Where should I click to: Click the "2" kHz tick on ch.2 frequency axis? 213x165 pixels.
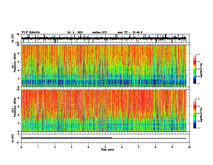19,123
